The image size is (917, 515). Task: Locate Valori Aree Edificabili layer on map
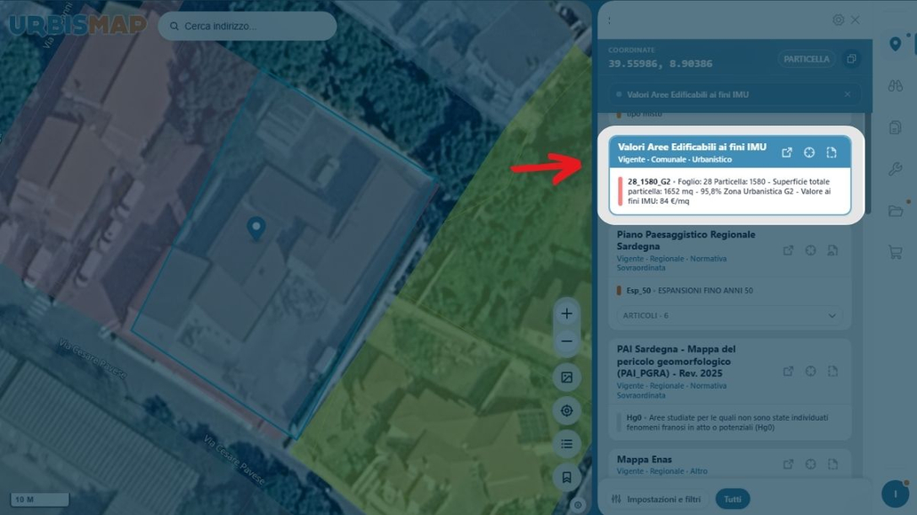(808, 153)
